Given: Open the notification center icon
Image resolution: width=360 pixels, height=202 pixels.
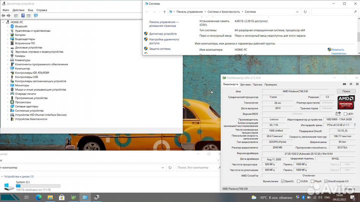Looking at the screenshot, I should pos(353,197).
